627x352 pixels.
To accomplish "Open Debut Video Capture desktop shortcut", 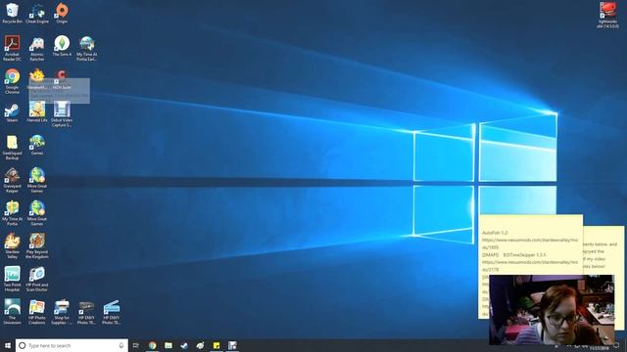I will (x=62, y=114).
